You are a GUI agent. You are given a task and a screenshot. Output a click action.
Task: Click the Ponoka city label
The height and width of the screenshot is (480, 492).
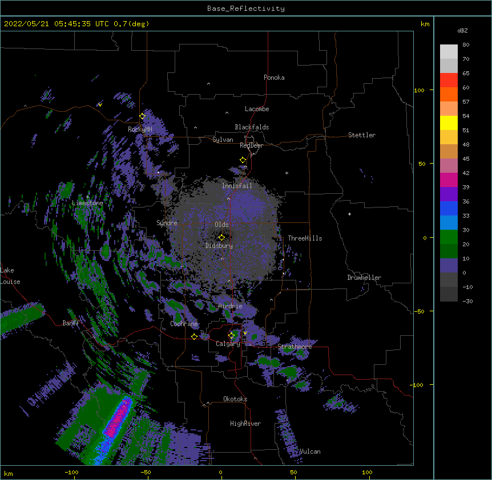[274, 78]
